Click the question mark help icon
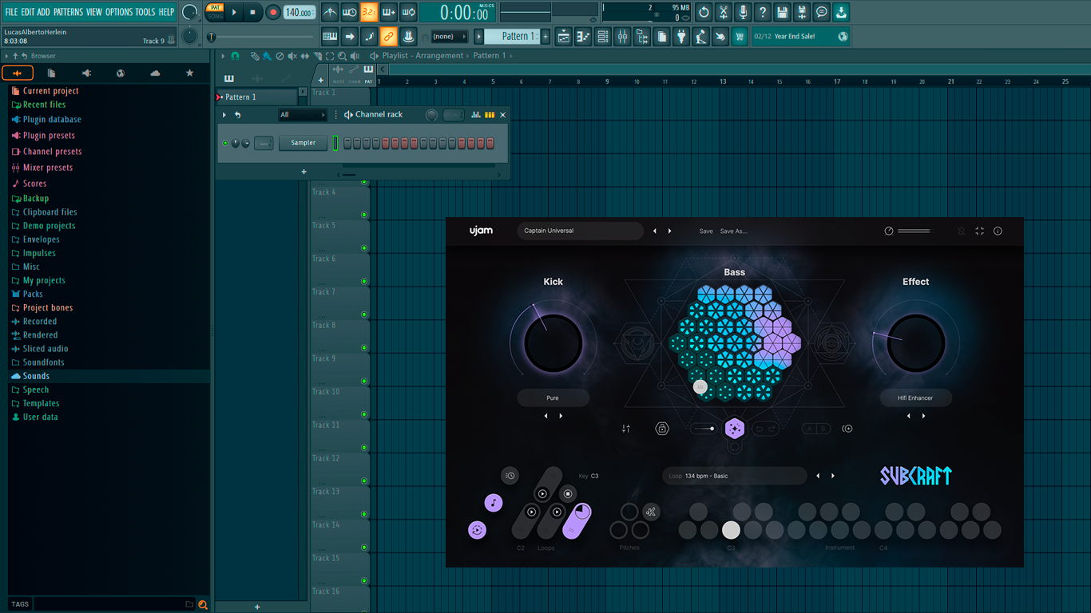The image size is (1091, 613). tap(763, 13)
